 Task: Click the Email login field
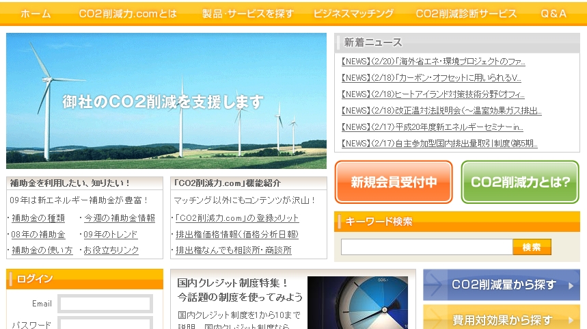[x=105, y=304]
